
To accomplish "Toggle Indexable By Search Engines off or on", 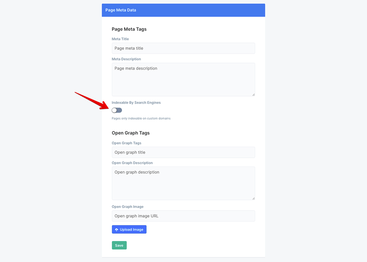I will [x=116, y=110].
